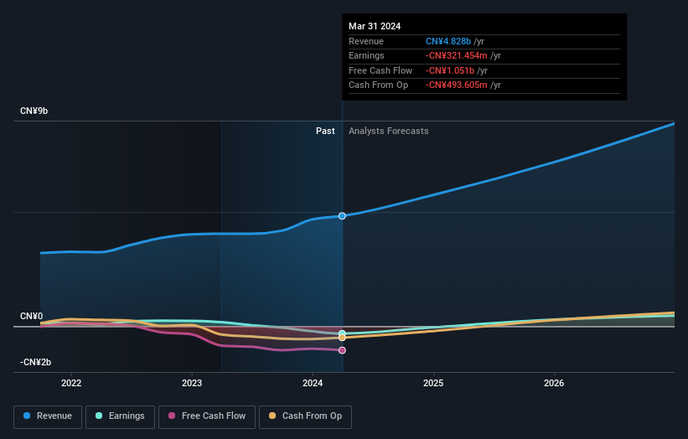Click the Revenue row label in tooltip
The image size is (688, 439).
(x=366, y=41)
